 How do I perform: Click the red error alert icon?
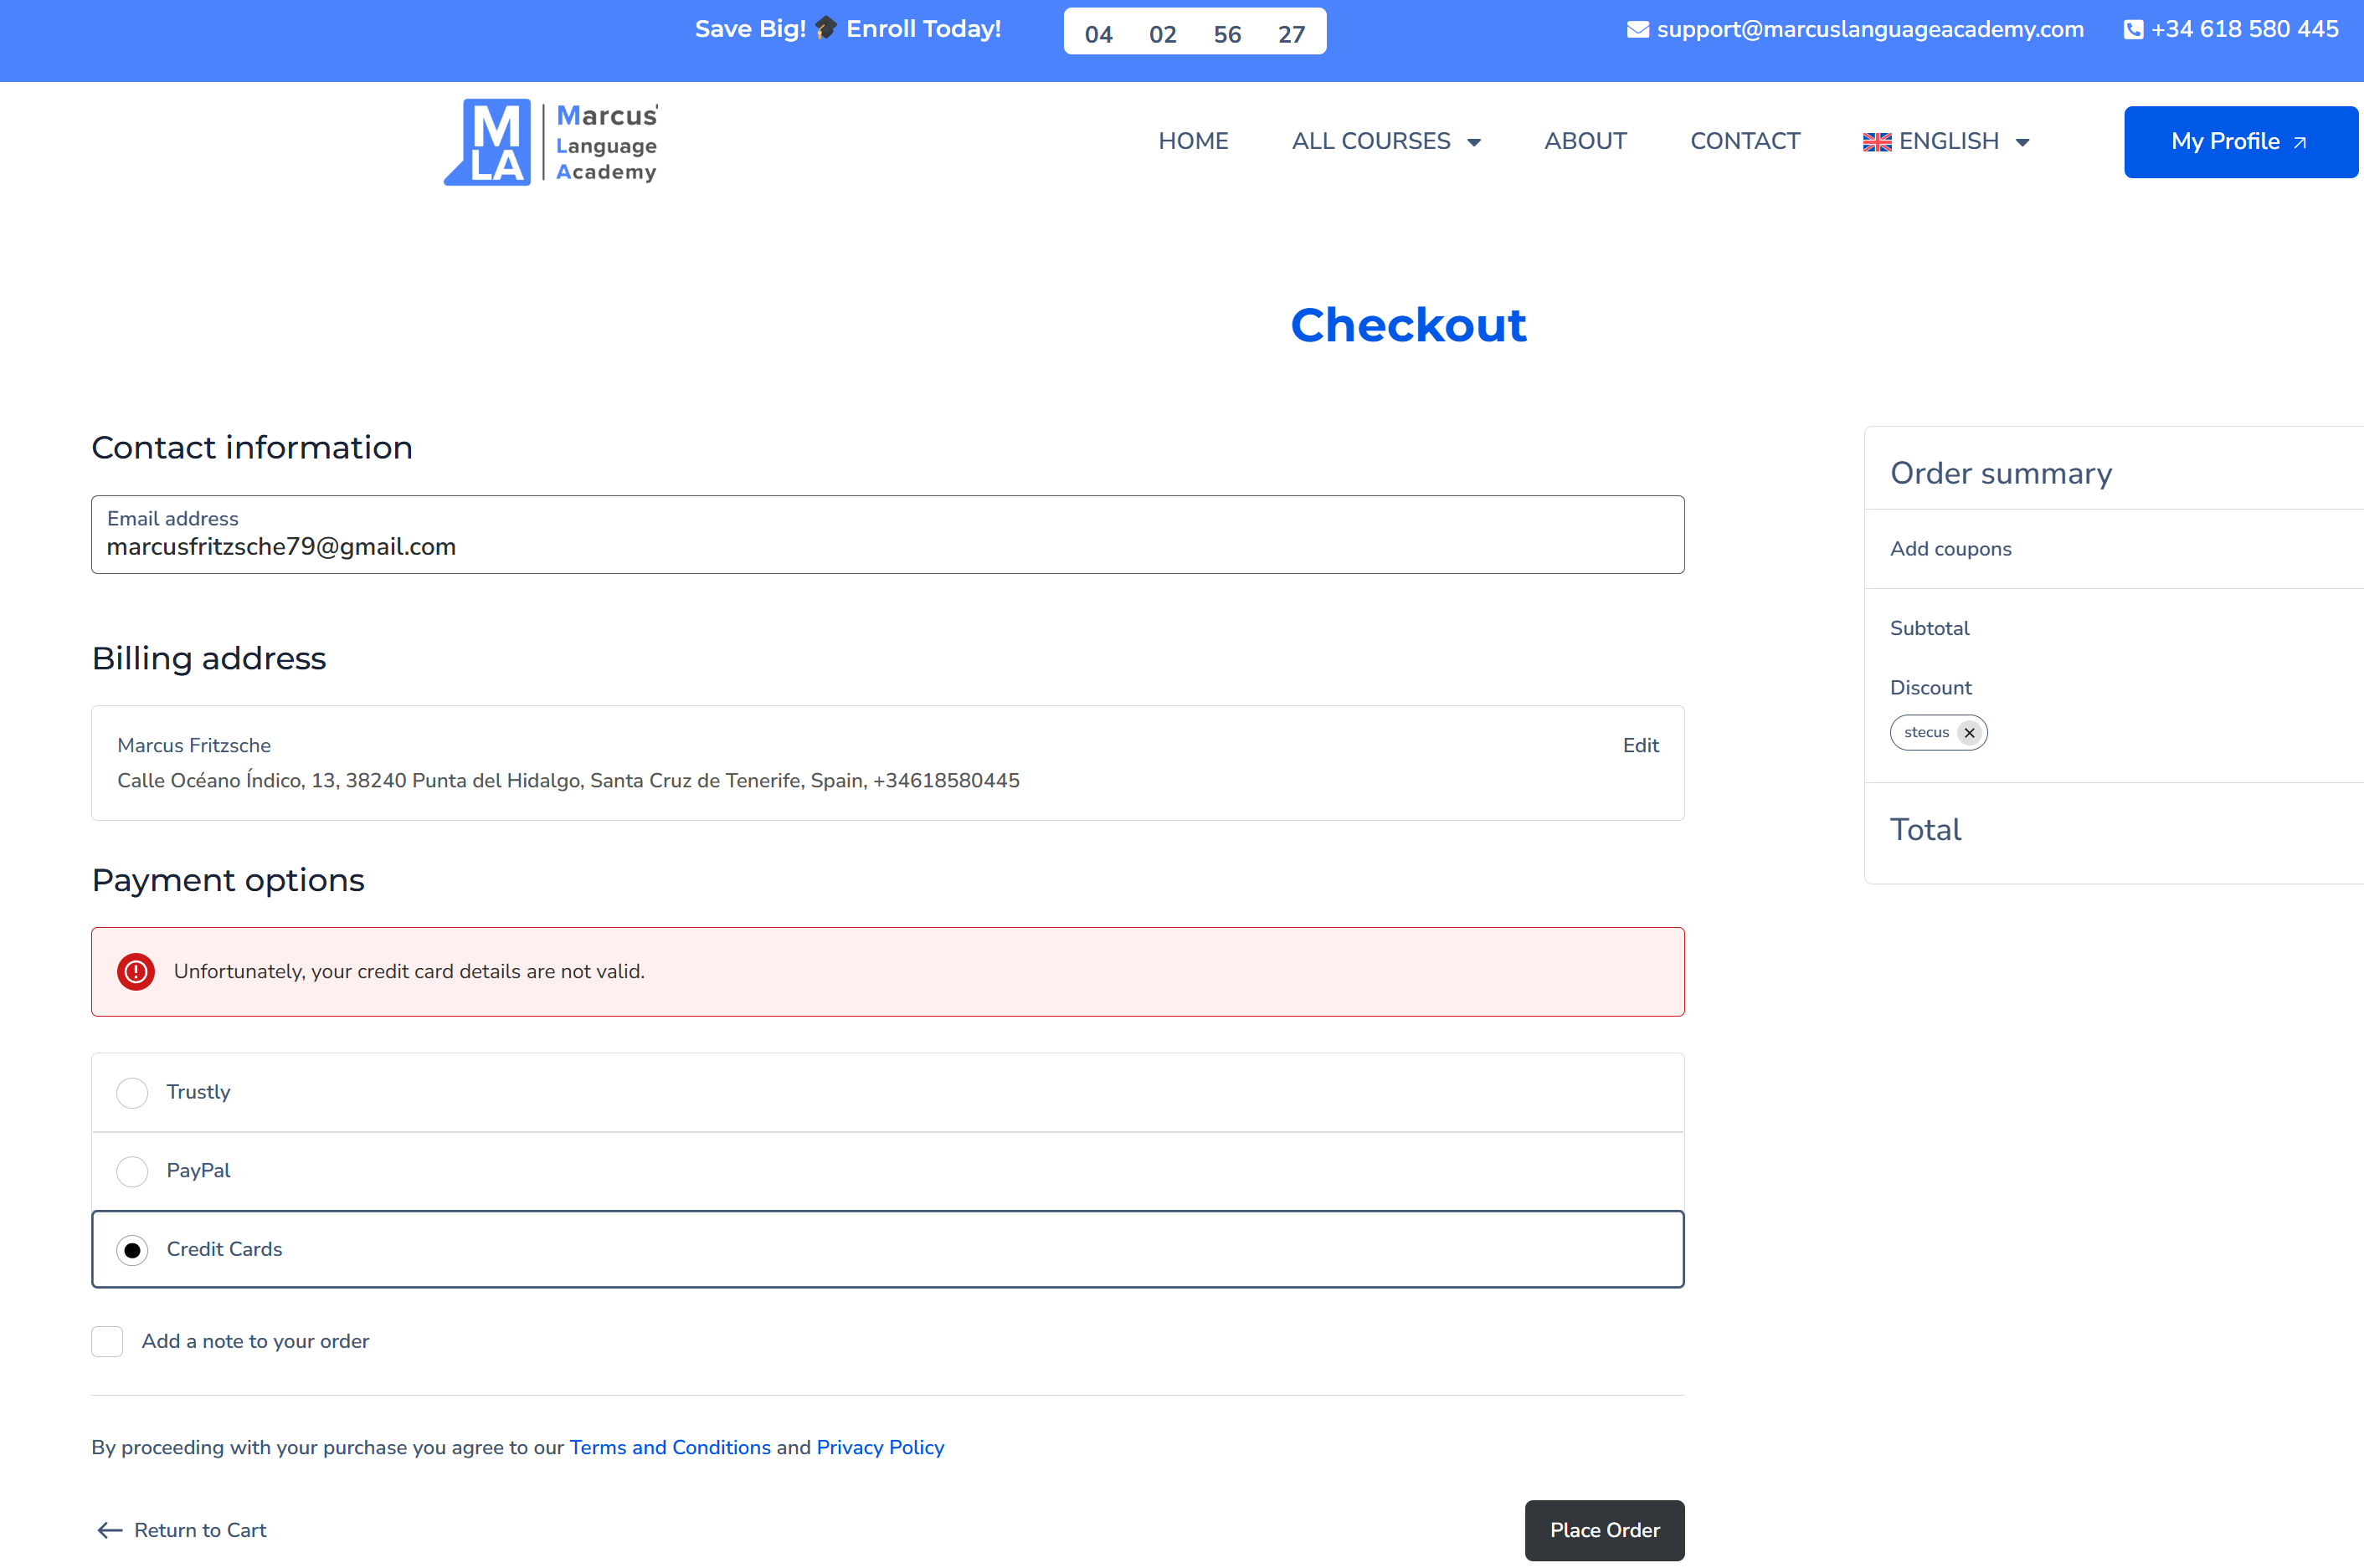point(136,971)
